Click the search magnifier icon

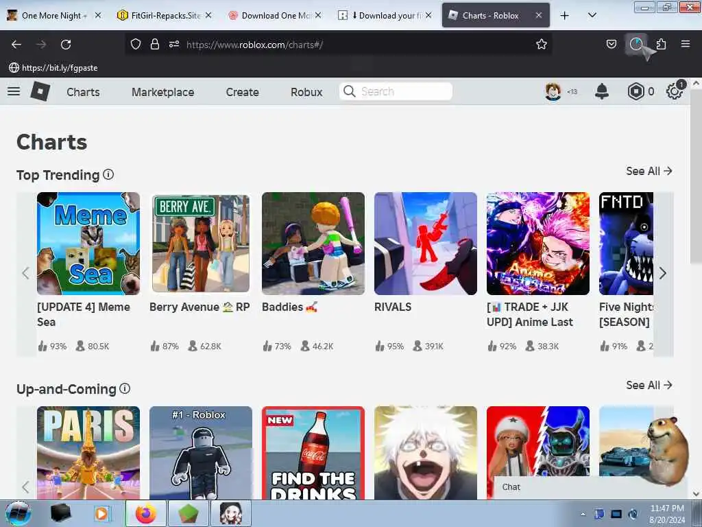tap(349, 91)
